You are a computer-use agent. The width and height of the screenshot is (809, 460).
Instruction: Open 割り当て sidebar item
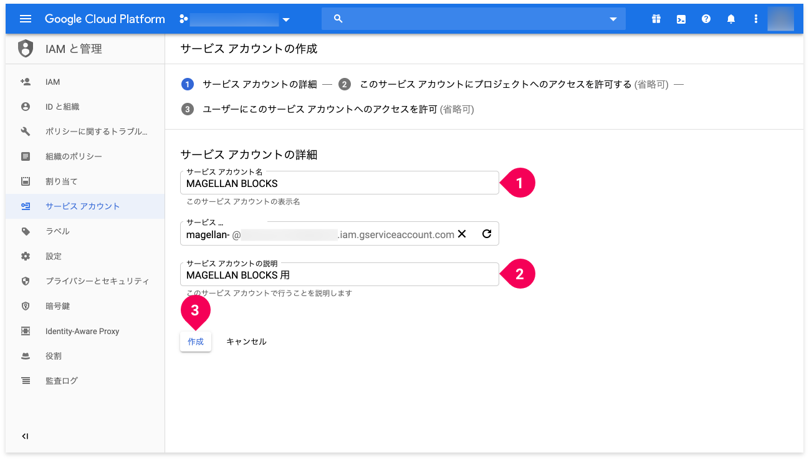[85, 181]
